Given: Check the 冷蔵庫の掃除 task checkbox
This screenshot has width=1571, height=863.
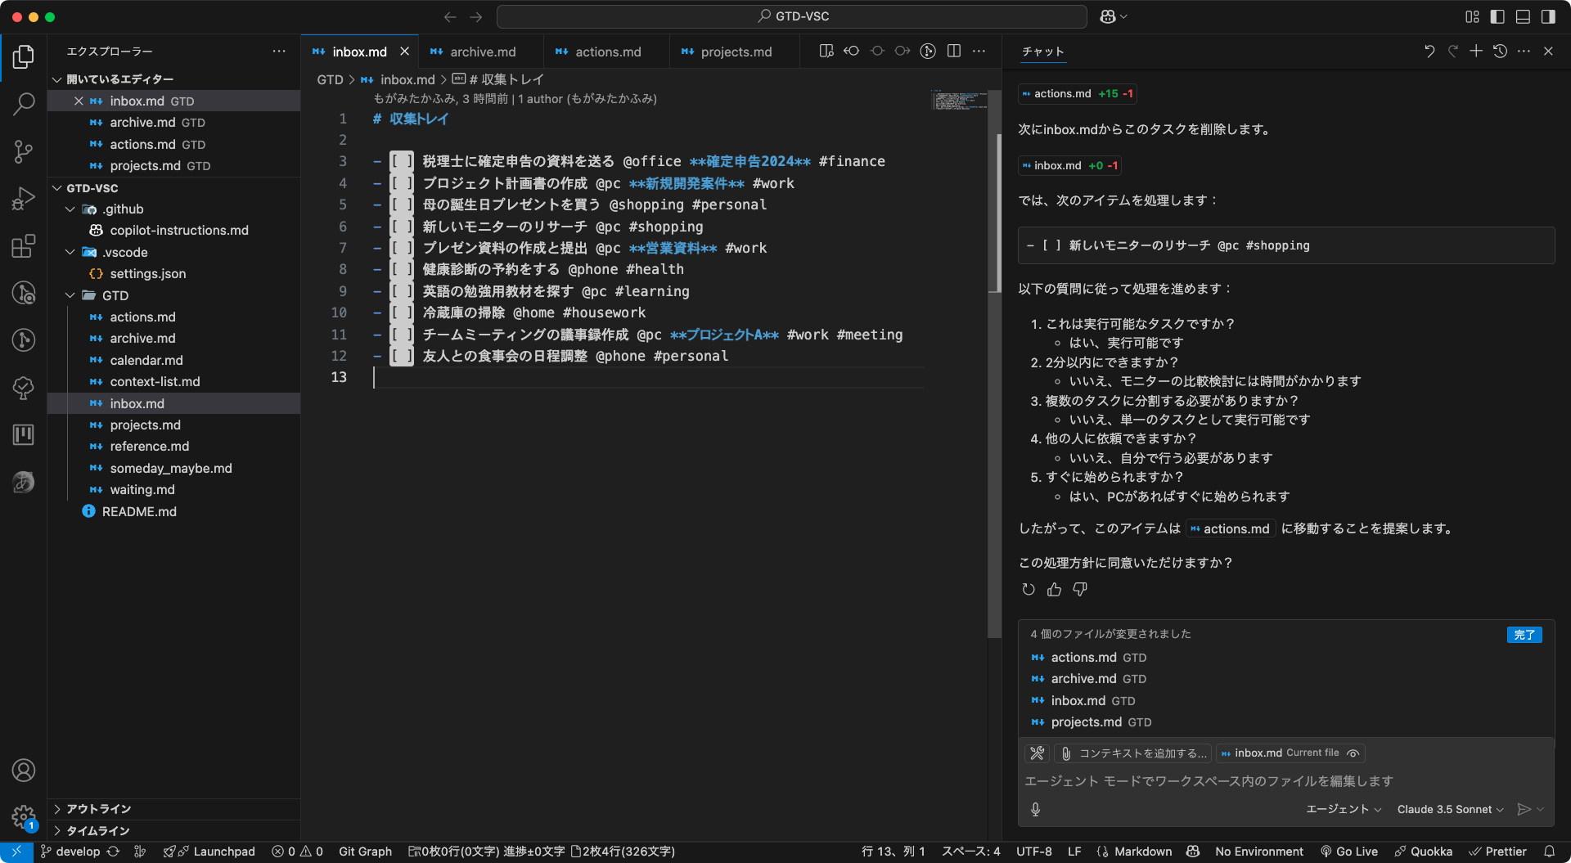Looking at the screenshot, I should (x=401, y=312).
